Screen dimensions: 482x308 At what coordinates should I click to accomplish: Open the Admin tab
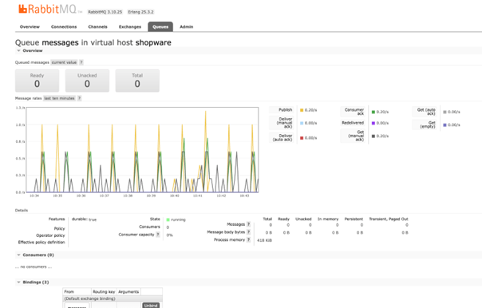coord(187,27)
